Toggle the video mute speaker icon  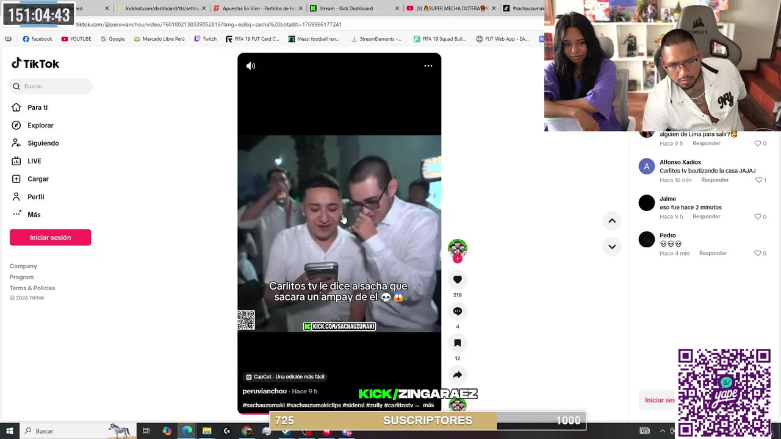tap(251, 66)
